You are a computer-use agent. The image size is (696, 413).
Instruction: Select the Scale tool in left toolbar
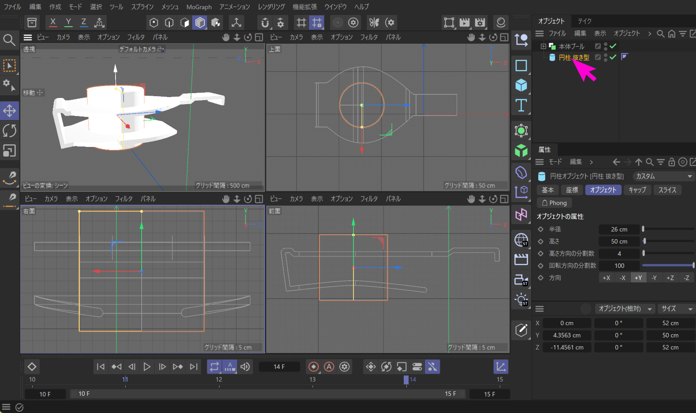(9, 151)
